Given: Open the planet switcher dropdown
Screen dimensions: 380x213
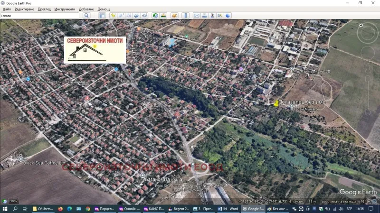Looking at the screenshot, I should [x=174, y=16].
